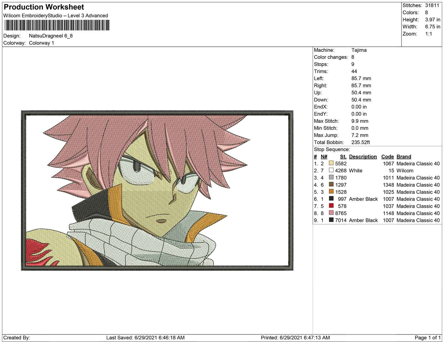
Task: Click the Amber Black swatch with 997 stitches
Action: click(331, 199)
